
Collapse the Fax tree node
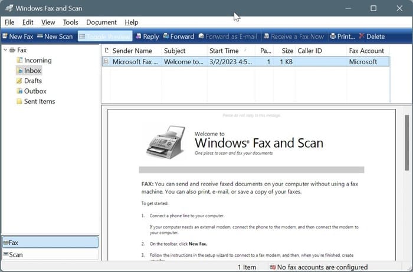tap(5, 50)
